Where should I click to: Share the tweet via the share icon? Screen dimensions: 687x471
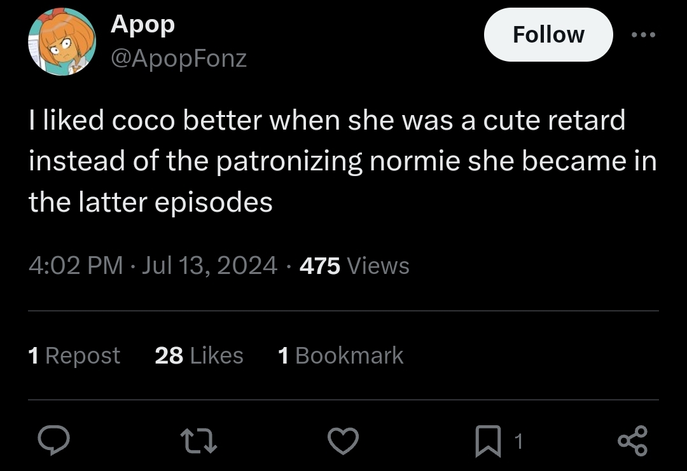point(633,440)
